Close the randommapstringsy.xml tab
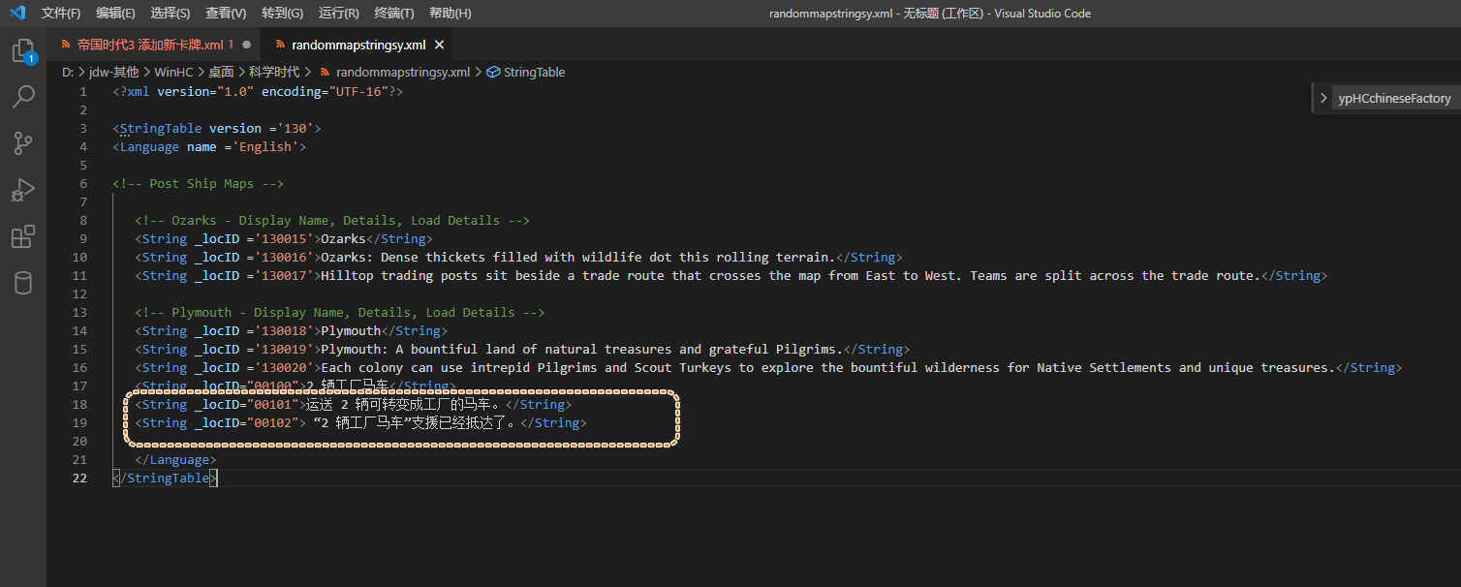 click(x=439, y=45)
